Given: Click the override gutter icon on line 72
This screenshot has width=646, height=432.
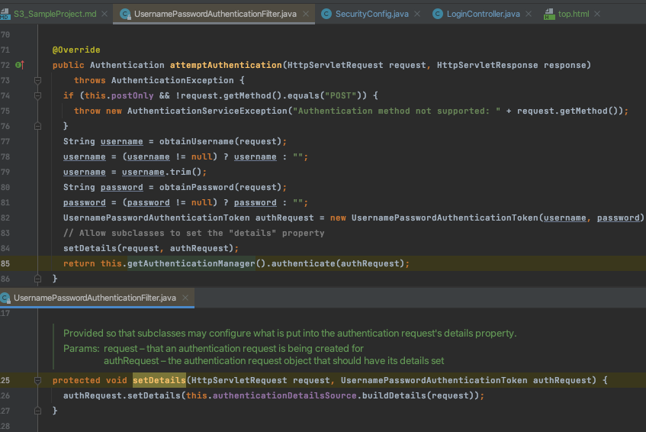Looking at the screenshot, I should tap(19, 65).
